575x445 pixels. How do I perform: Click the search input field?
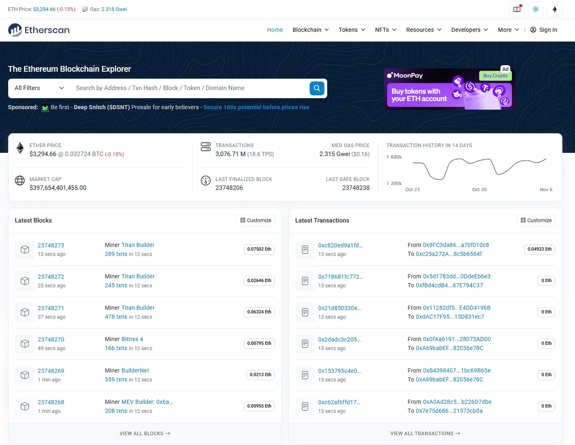(187, 88)
